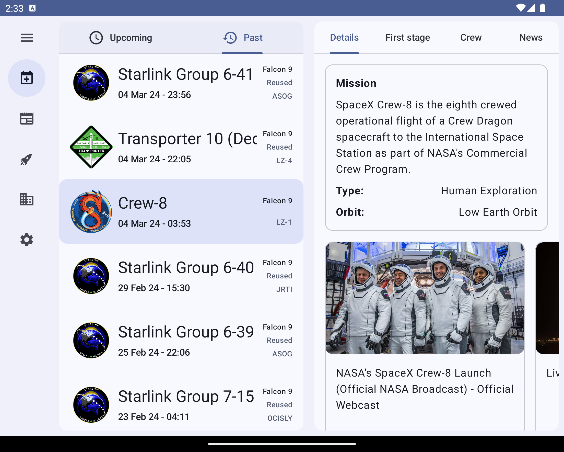Click the Starlink Group 7-15 mission patch
Image resolution: width=564 pixels, height=452 pixels.
coord(91,405)
